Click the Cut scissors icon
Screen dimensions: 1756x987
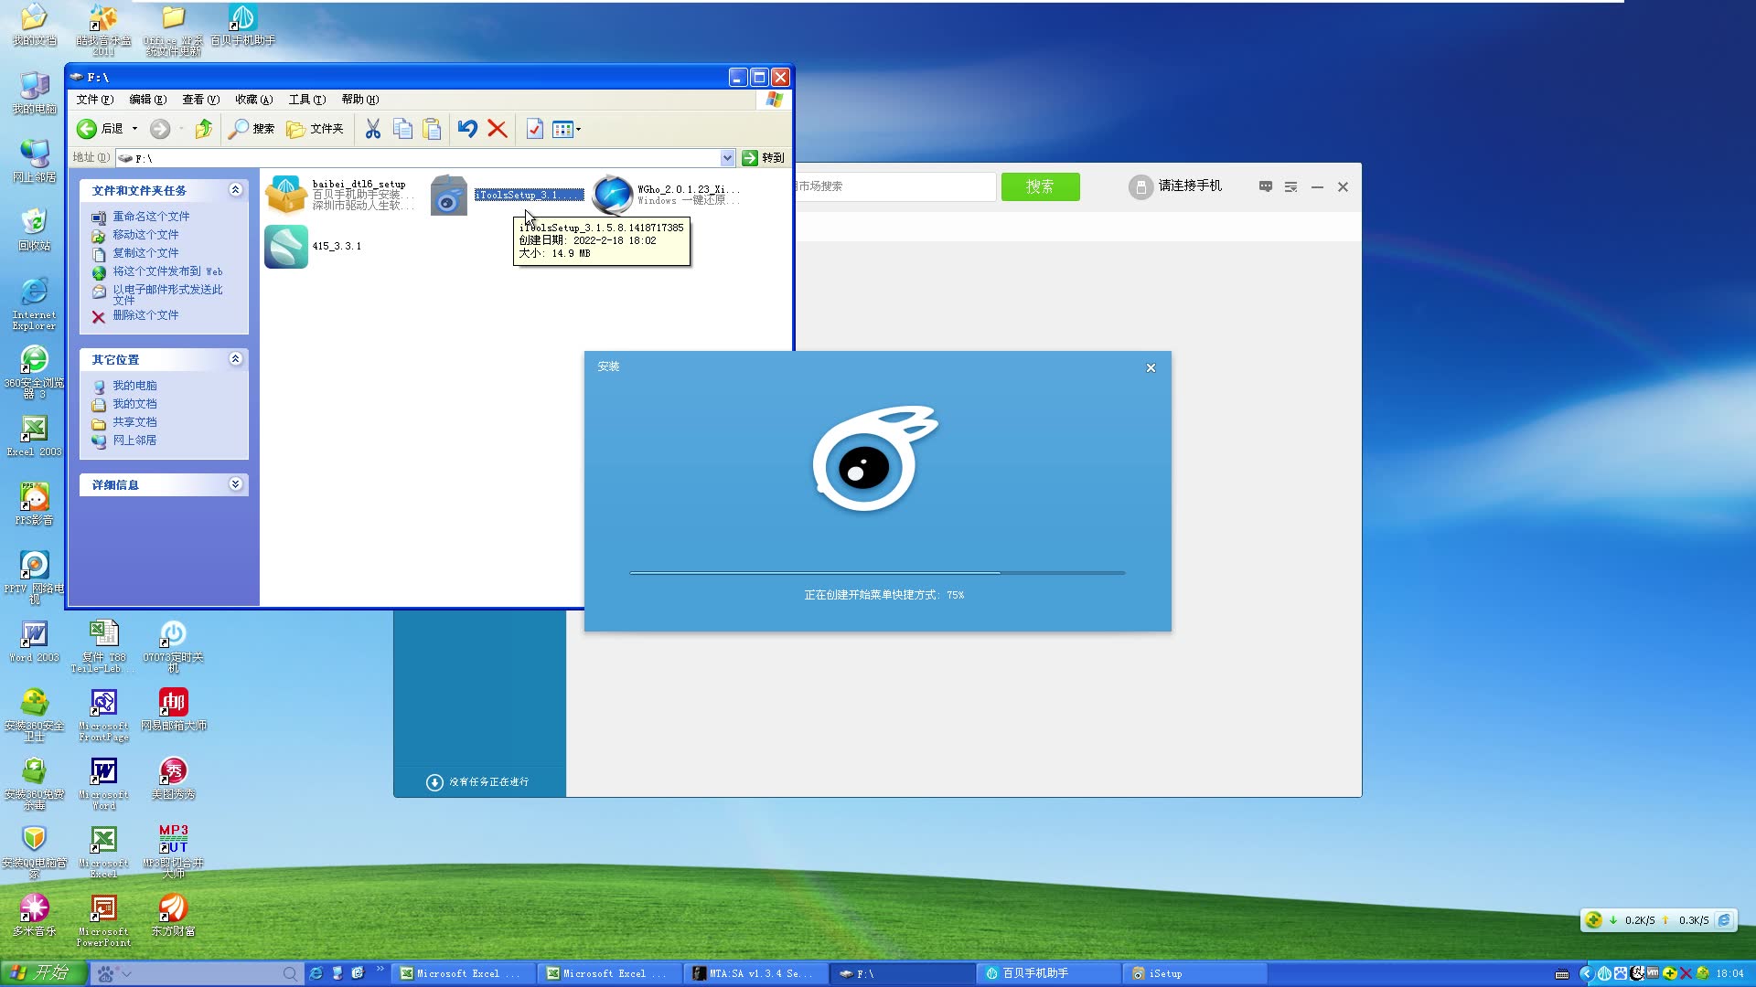tap(372, 129)
